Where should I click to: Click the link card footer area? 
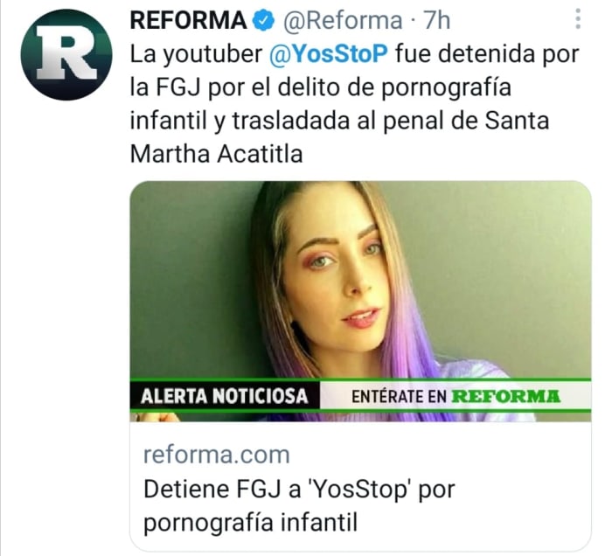point(360,487)
